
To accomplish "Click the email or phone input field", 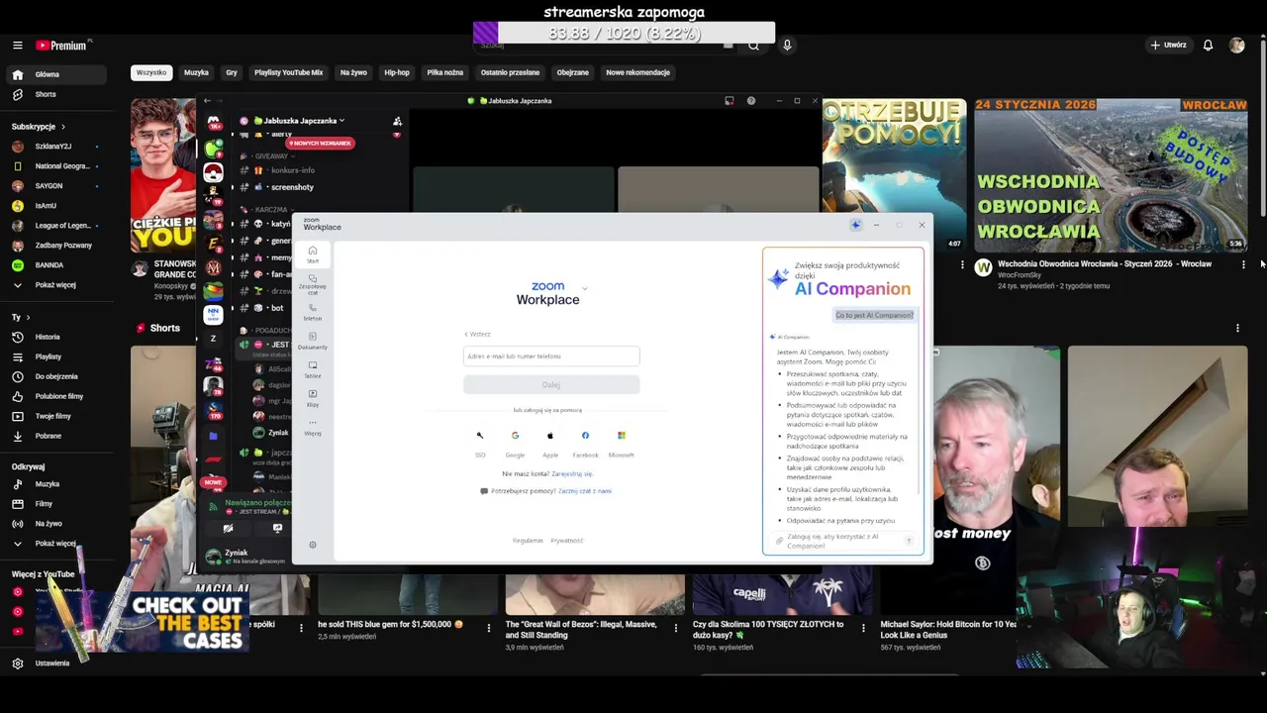I will point(551,356).
